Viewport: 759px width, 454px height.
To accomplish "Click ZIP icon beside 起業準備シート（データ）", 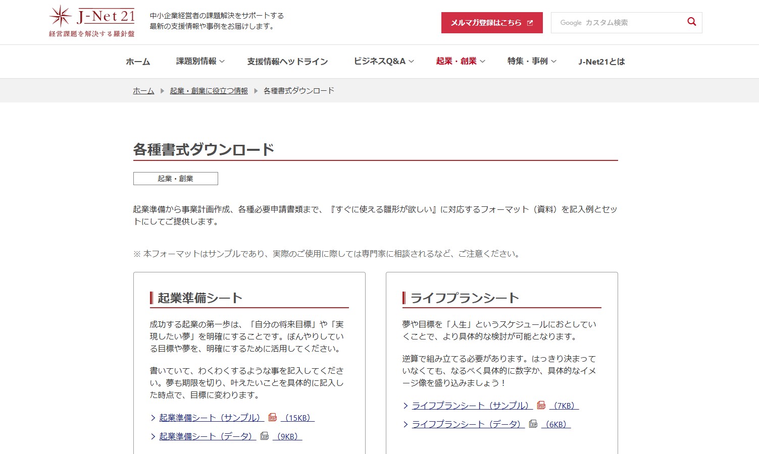I will click(265, 436).
